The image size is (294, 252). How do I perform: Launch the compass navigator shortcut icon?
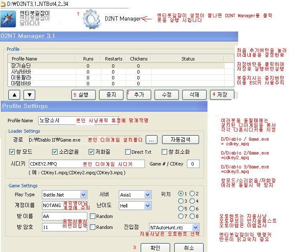[x=8, y=19]
